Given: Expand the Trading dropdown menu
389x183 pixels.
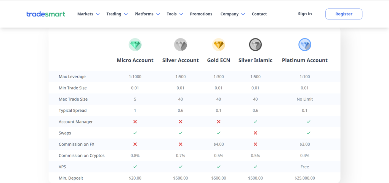Looking at the screenshot, I should coord(117,14).
